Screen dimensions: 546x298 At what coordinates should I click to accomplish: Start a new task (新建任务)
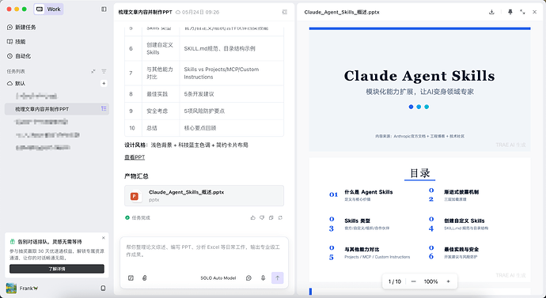pyautogui.click(x=21, y=27)
